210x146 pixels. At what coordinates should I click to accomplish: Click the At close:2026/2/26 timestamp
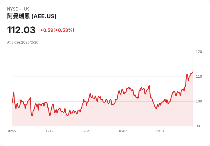click(x=23, y=42)
